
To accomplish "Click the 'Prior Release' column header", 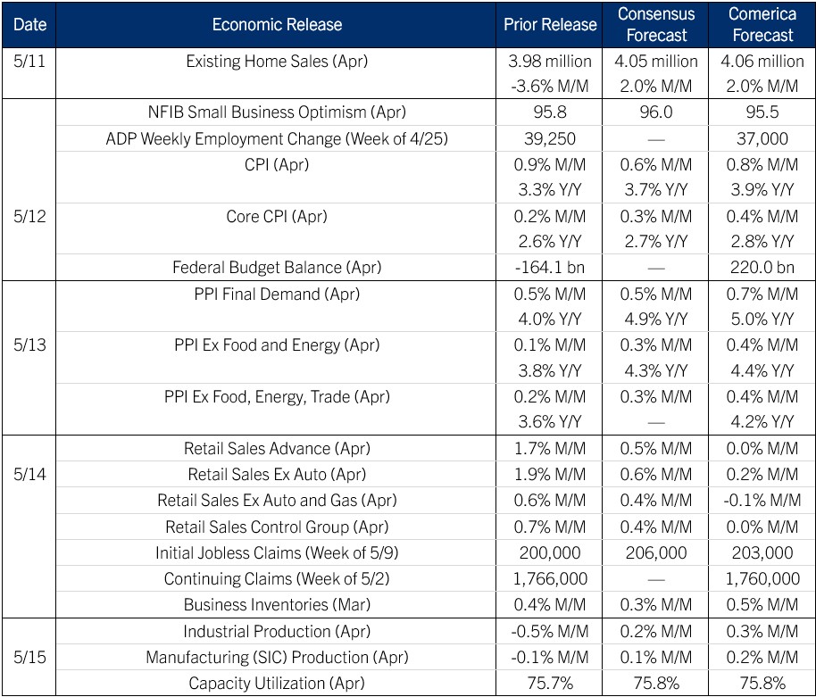I will [x=550, y=24].
